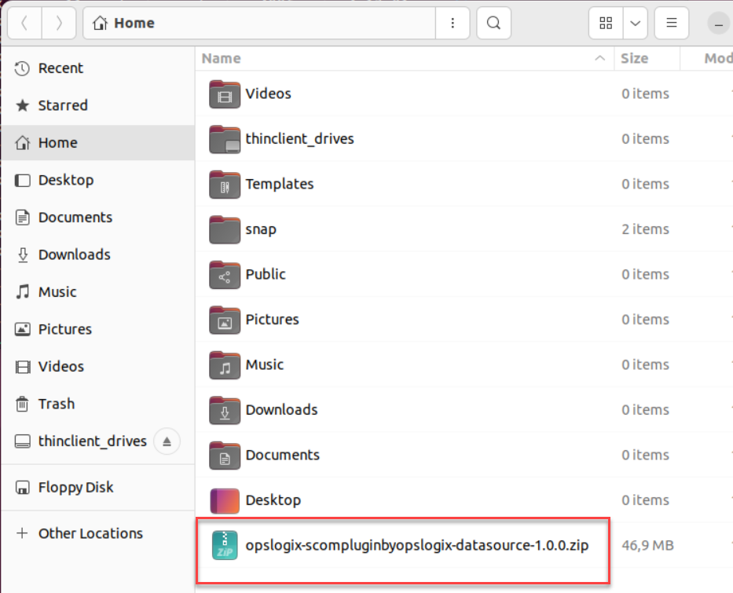This screenshot has height=593, width=733.
Task: Open the snap folder
Action: pyautogui.click(x=261, y=229)
